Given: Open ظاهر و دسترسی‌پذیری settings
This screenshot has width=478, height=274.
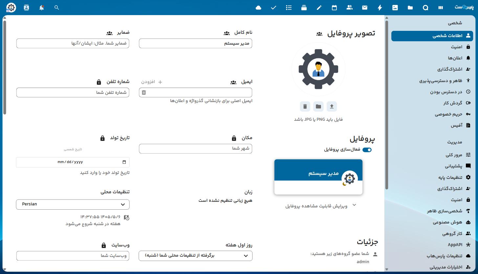Looking at the screenshot, I should [432, 81].
